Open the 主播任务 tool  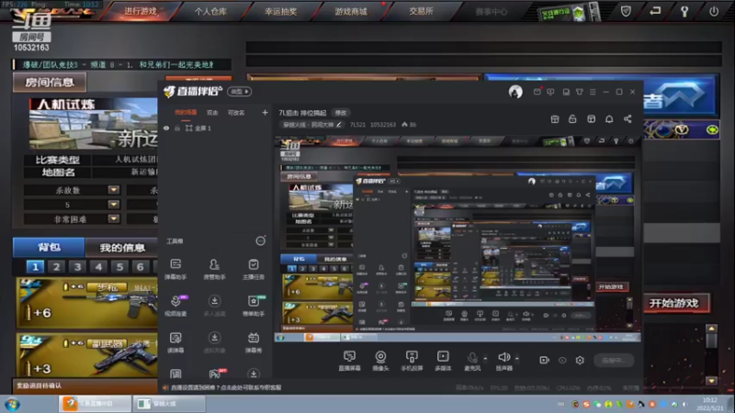[254, 269]
